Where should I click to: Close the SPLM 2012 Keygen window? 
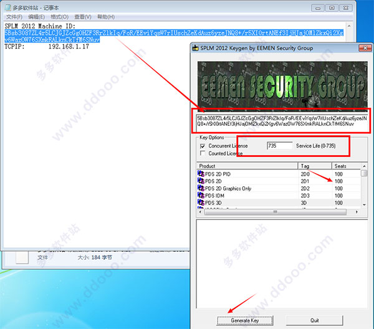pyautogui.click(x=365, y=48)
